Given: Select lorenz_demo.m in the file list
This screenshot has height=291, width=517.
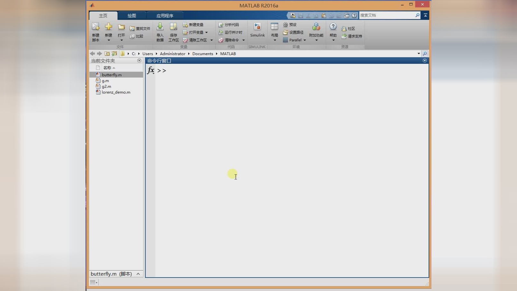Looking at the screenshot, I should (116, 92).
